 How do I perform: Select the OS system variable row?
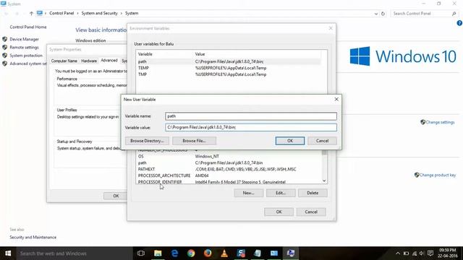tap(229, 157)
